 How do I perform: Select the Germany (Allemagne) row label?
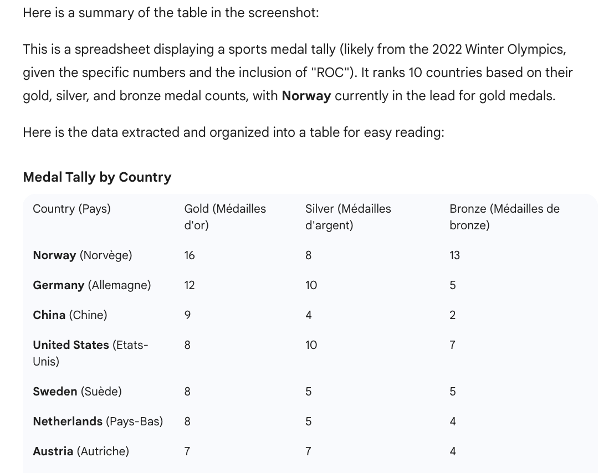(91, 285)
